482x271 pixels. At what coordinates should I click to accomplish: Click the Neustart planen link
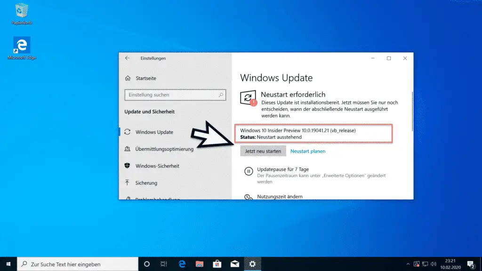(308, 151)
